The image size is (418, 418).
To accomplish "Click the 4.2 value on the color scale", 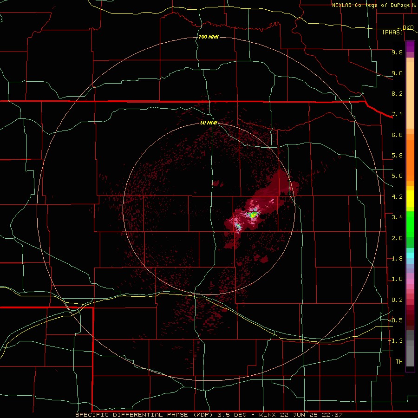I will pyautogui.click(x=397, y=197).
